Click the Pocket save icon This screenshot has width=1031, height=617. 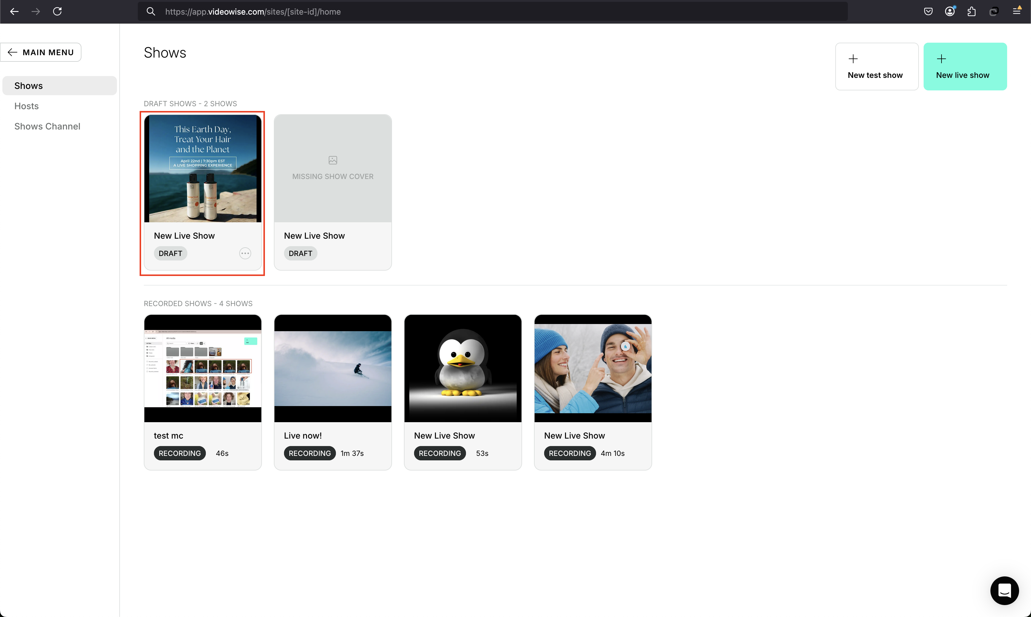(928, 12)
